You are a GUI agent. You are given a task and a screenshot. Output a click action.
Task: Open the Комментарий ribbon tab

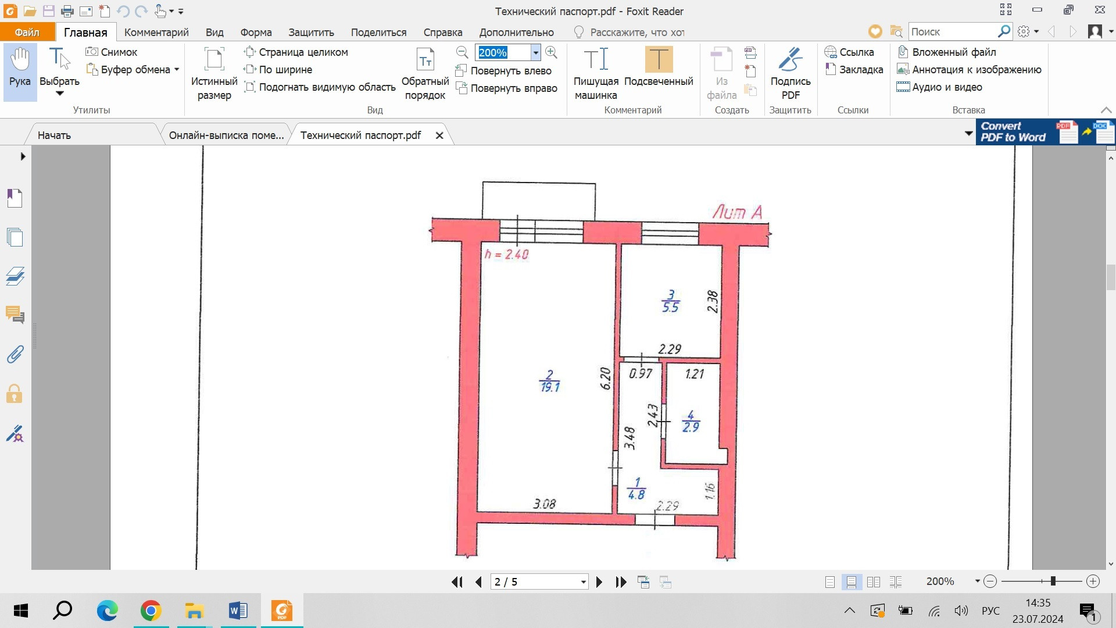pyautogui.click(x=156, y=33)
